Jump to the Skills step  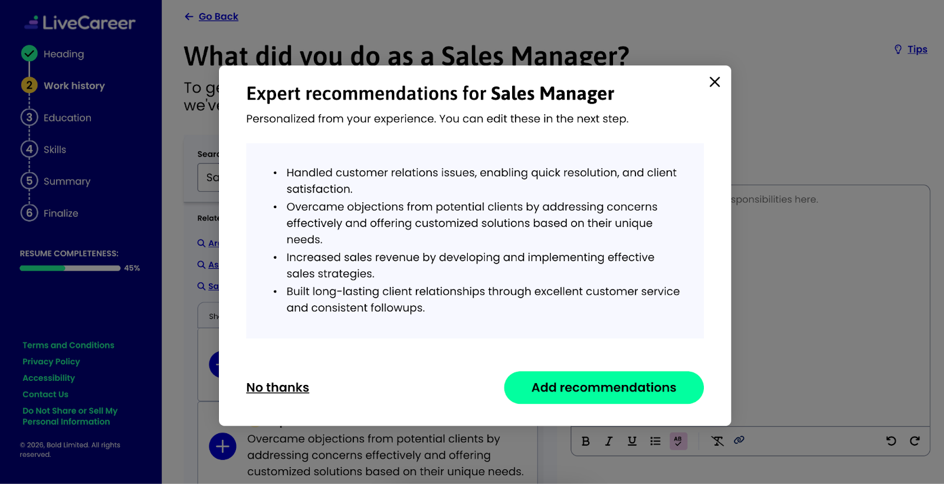click(54, 150)
